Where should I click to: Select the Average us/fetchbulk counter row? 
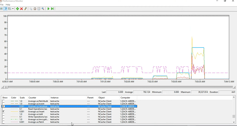point(69,101)
